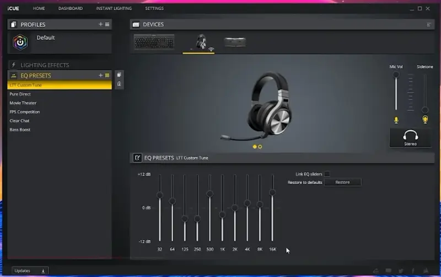Click the iCUE logo

coord(13,8)
